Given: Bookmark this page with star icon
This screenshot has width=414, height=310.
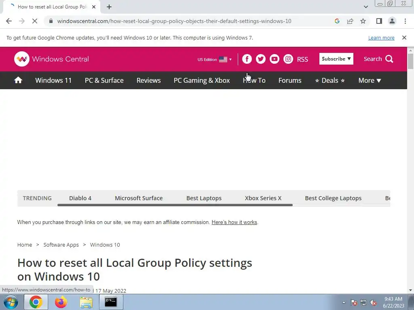Looking at the screenshot, I should (363, 21).
